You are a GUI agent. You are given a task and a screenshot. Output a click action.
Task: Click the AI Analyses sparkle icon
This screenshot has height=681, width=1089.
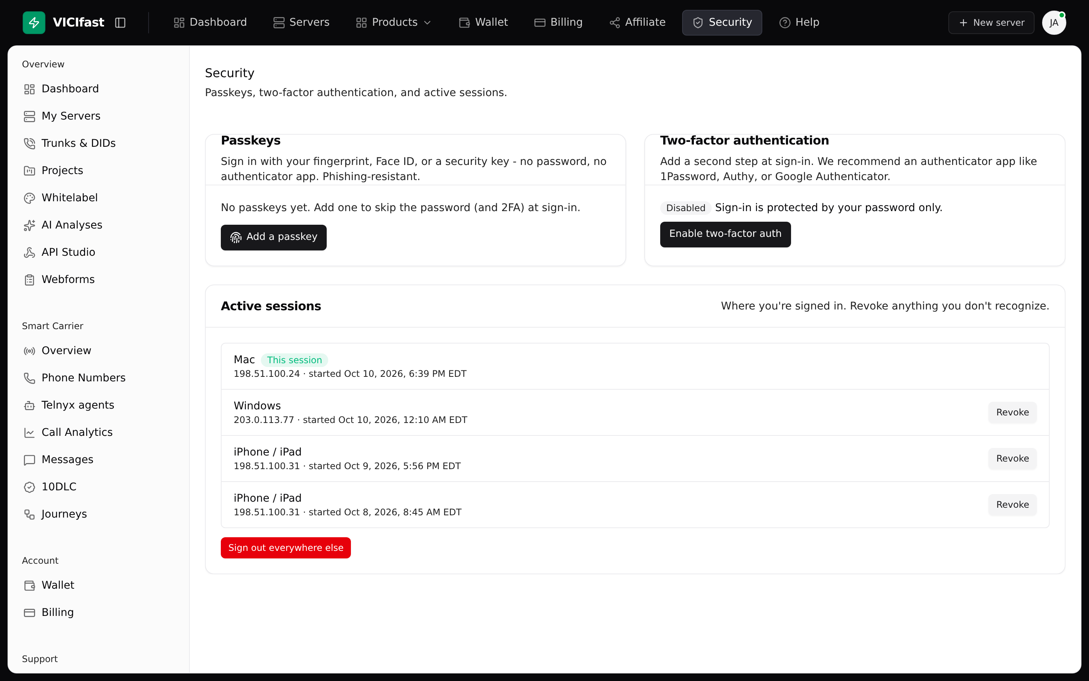tap(29, 225)
